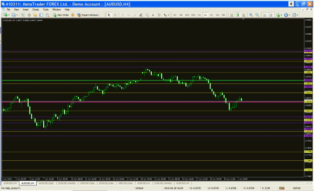The height and width of the screenshot is (191, 314).
Task: Click the Zoom Out magnifier icon
Action: point(257,15)
